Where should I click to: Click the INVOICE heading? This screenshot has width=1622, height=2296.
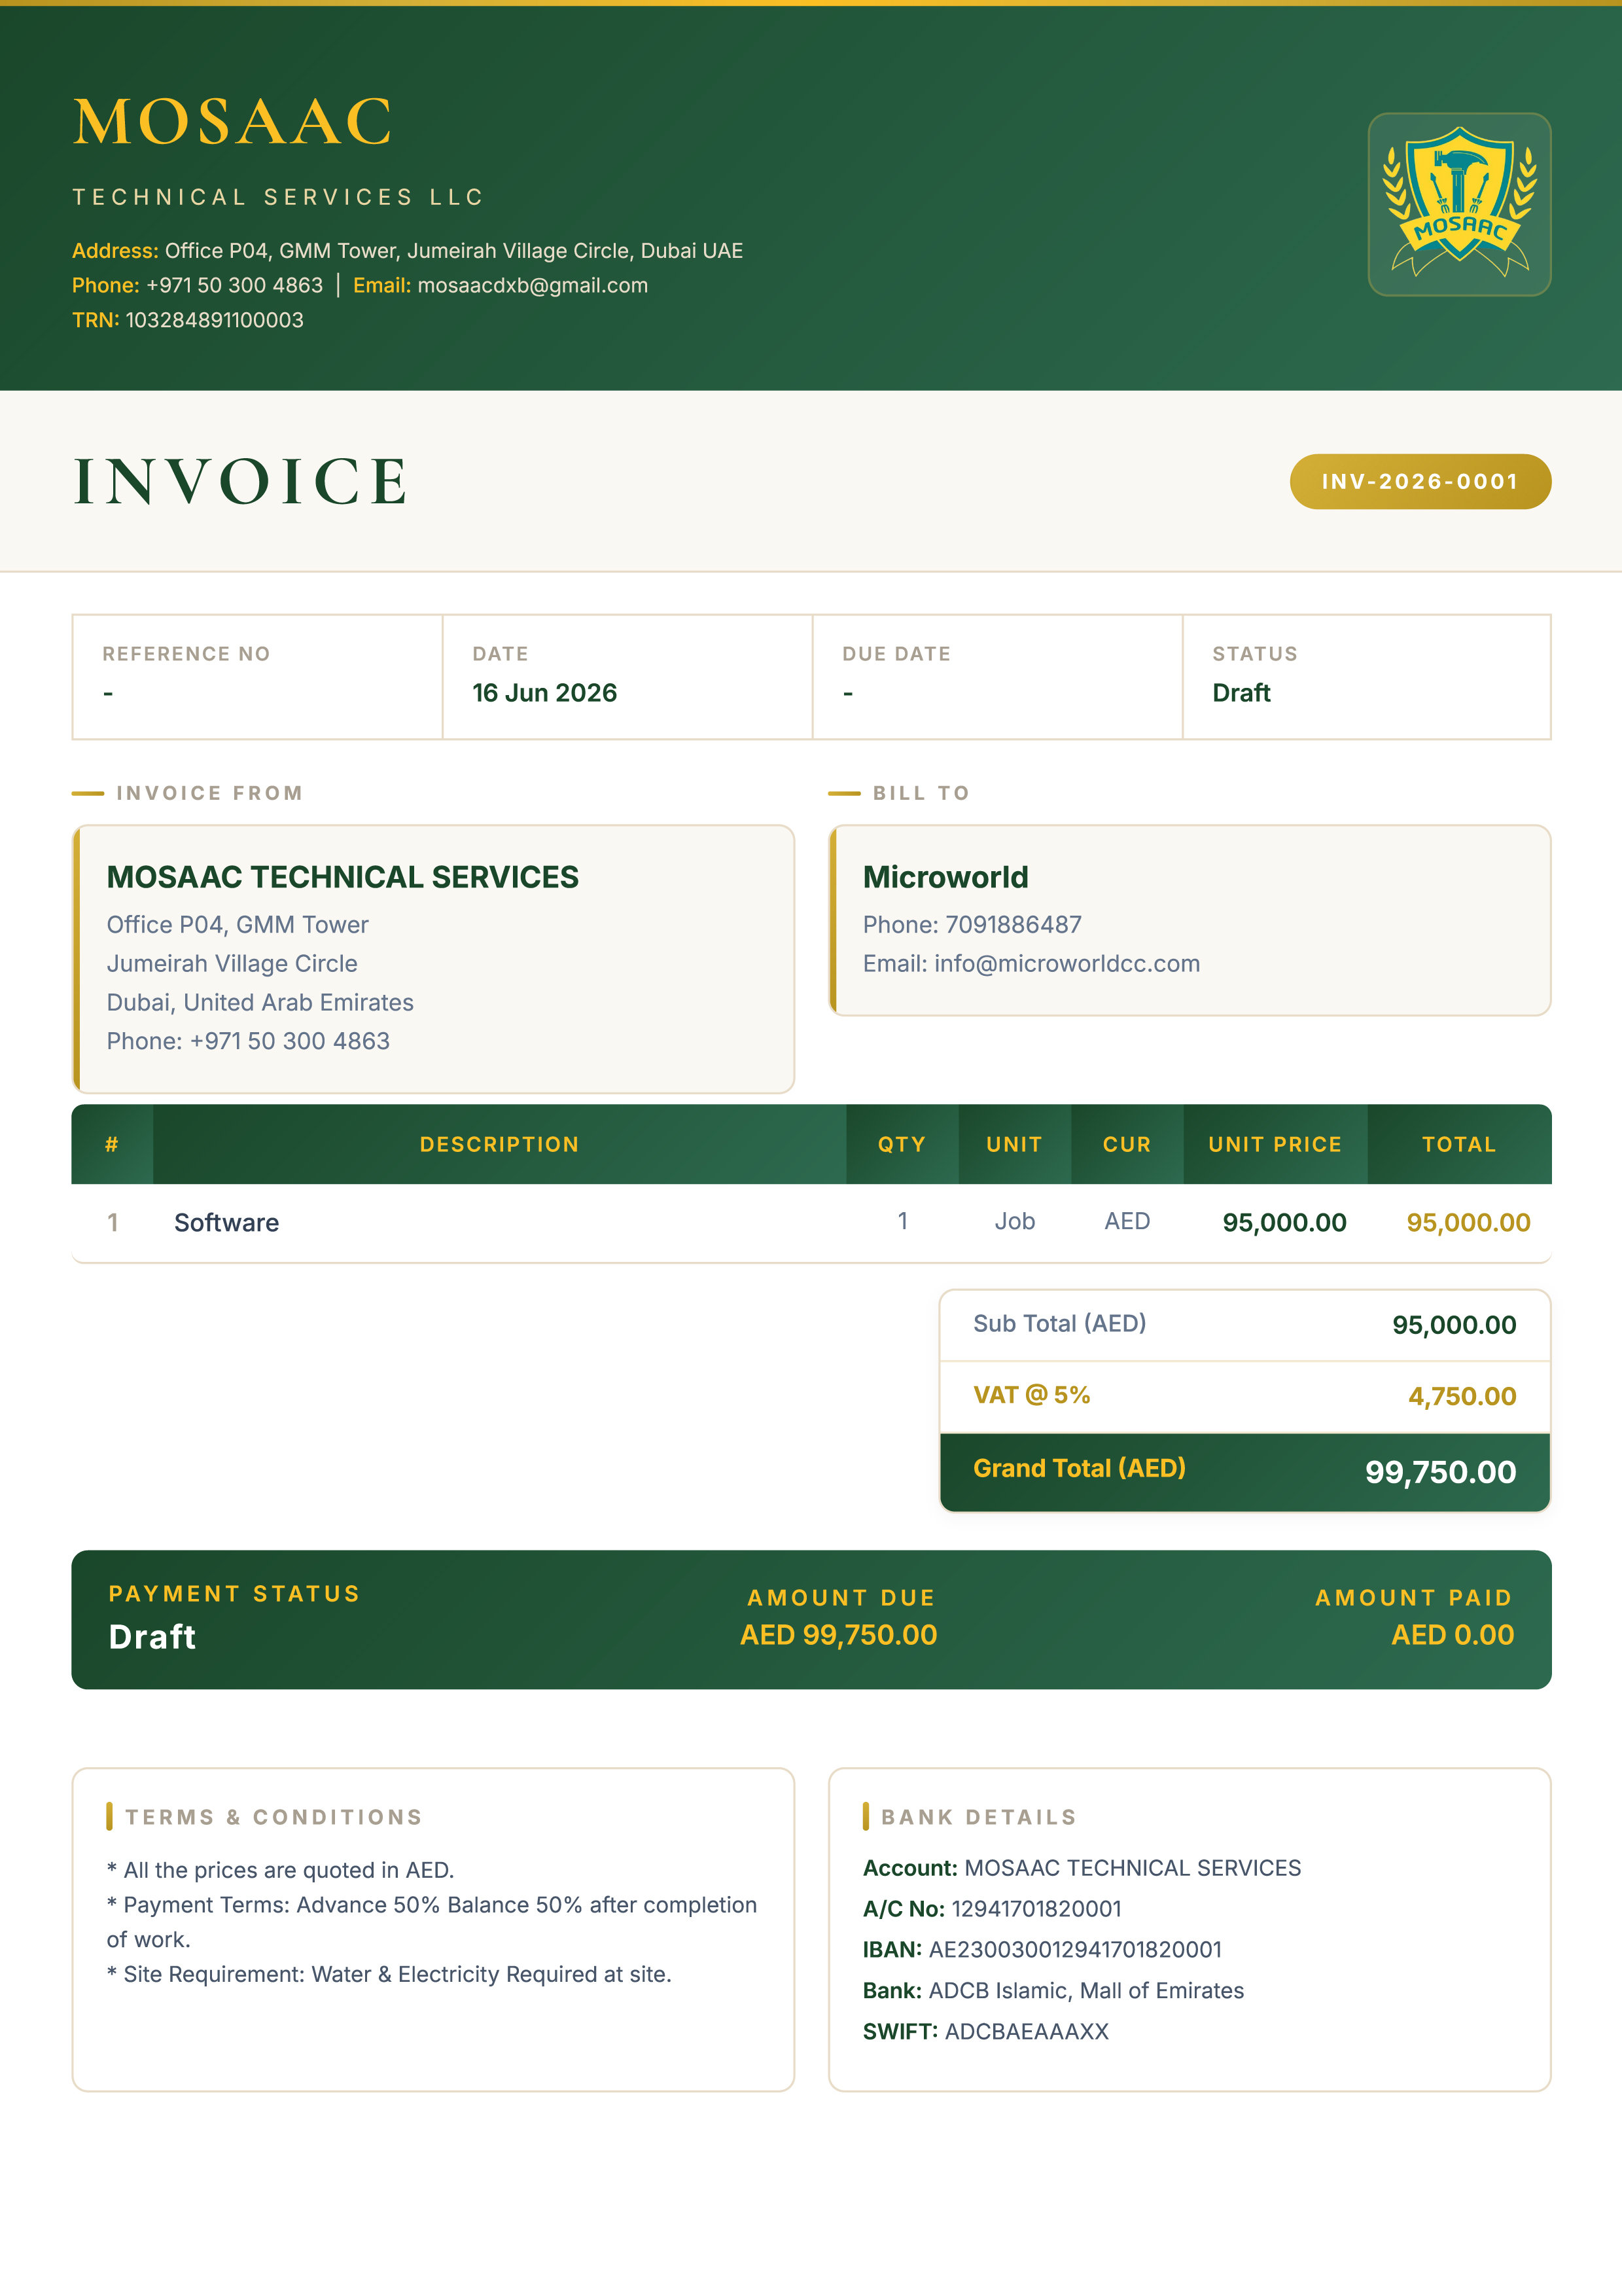click(x=241, y=481)
